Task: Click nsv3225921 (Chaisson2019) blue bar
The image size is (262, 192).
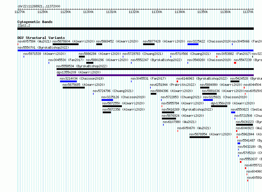Action: (x=208, y=100)
